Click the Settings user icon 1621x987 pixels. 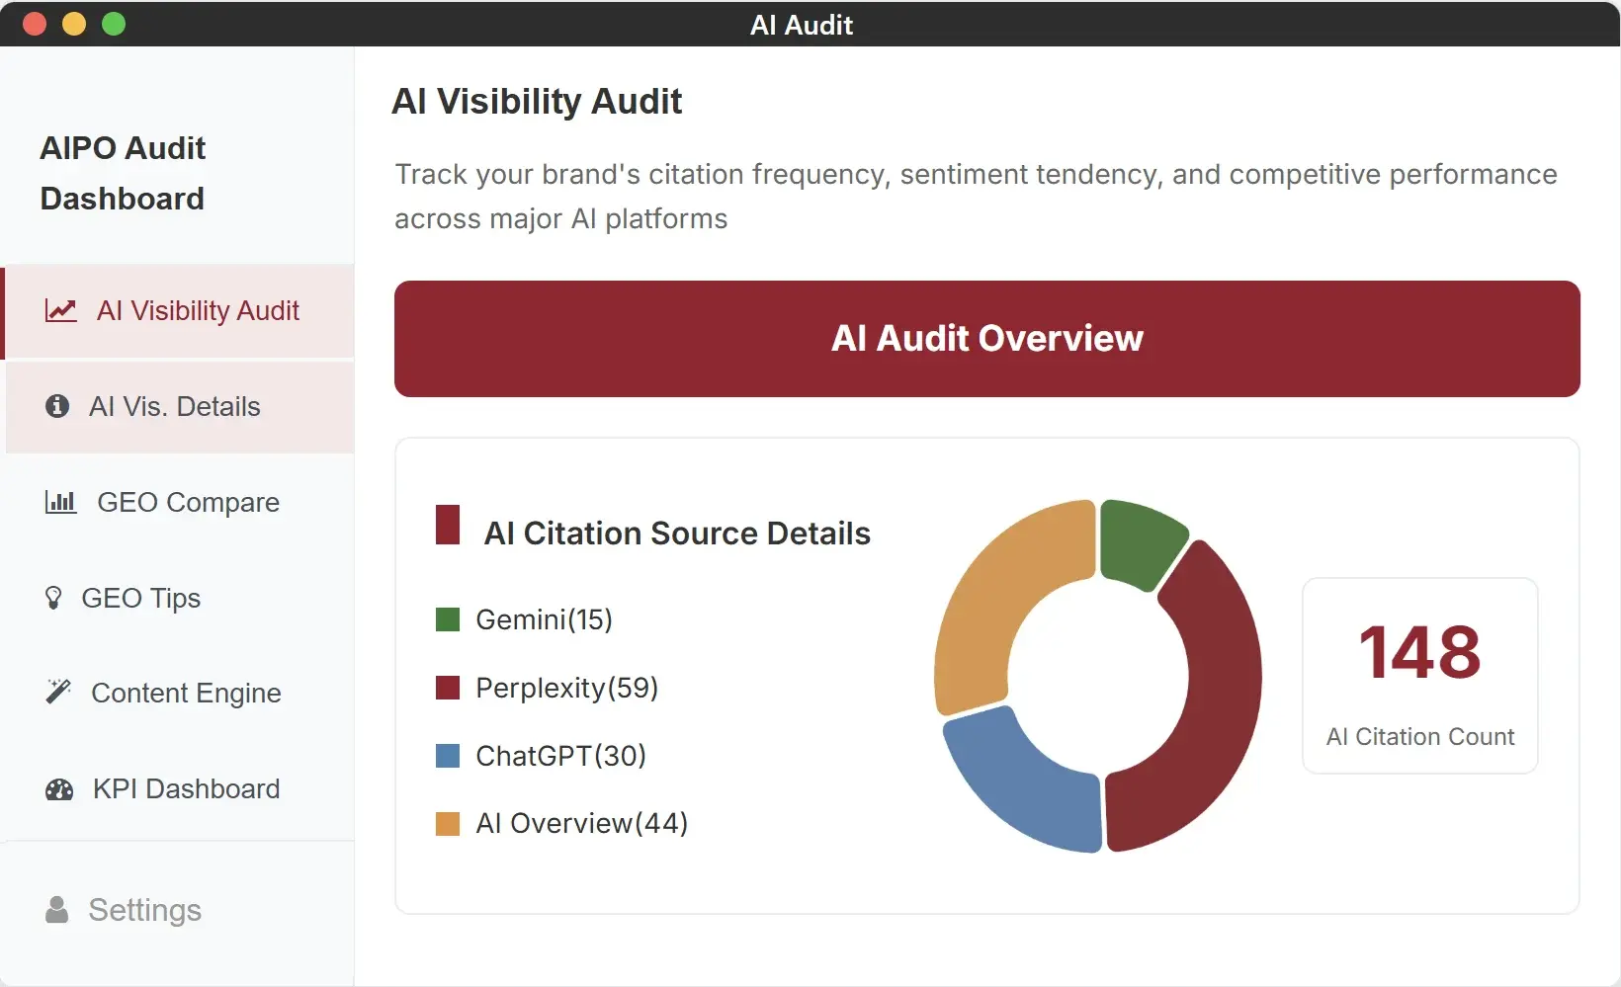[57, 910]
